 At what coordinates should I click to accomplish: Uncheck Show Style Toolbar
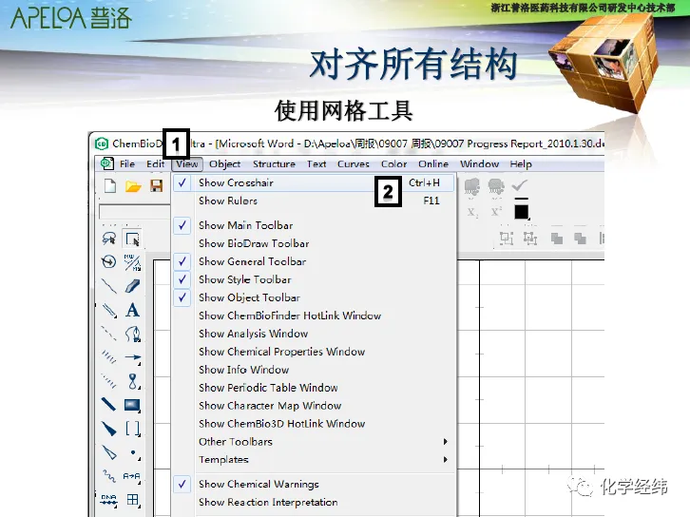coord(313,279)
